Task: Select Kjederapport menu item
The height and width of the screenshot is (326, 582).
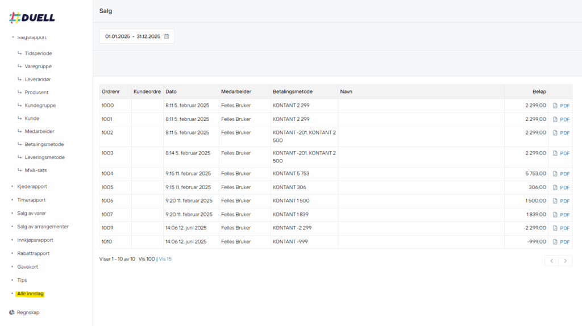Action: (x=32, y=186)
